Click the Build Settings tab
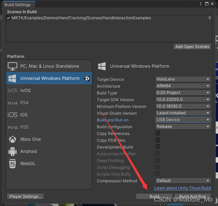The width and height of the screenshot is (218, 206). coord(18,4)
